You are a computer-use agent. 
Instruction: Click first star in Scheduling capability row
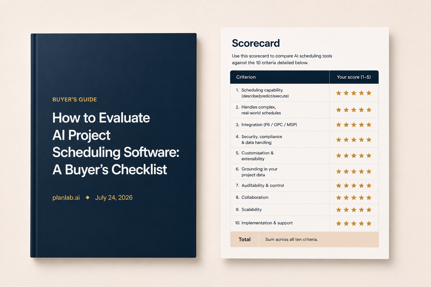click(339, 93)
